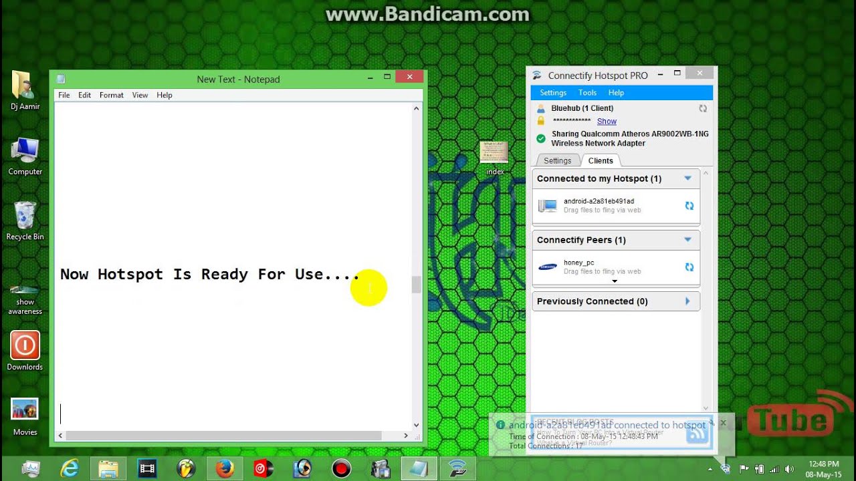
Task: Click the Samsung logo for the honey_pc peer
Action: (x=548, y=267)
